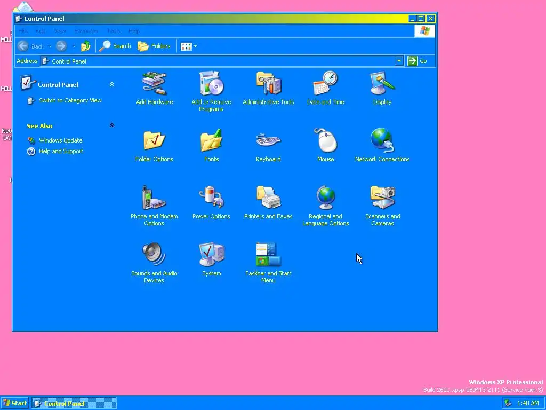Click the Start button

[x=14, y=403]
